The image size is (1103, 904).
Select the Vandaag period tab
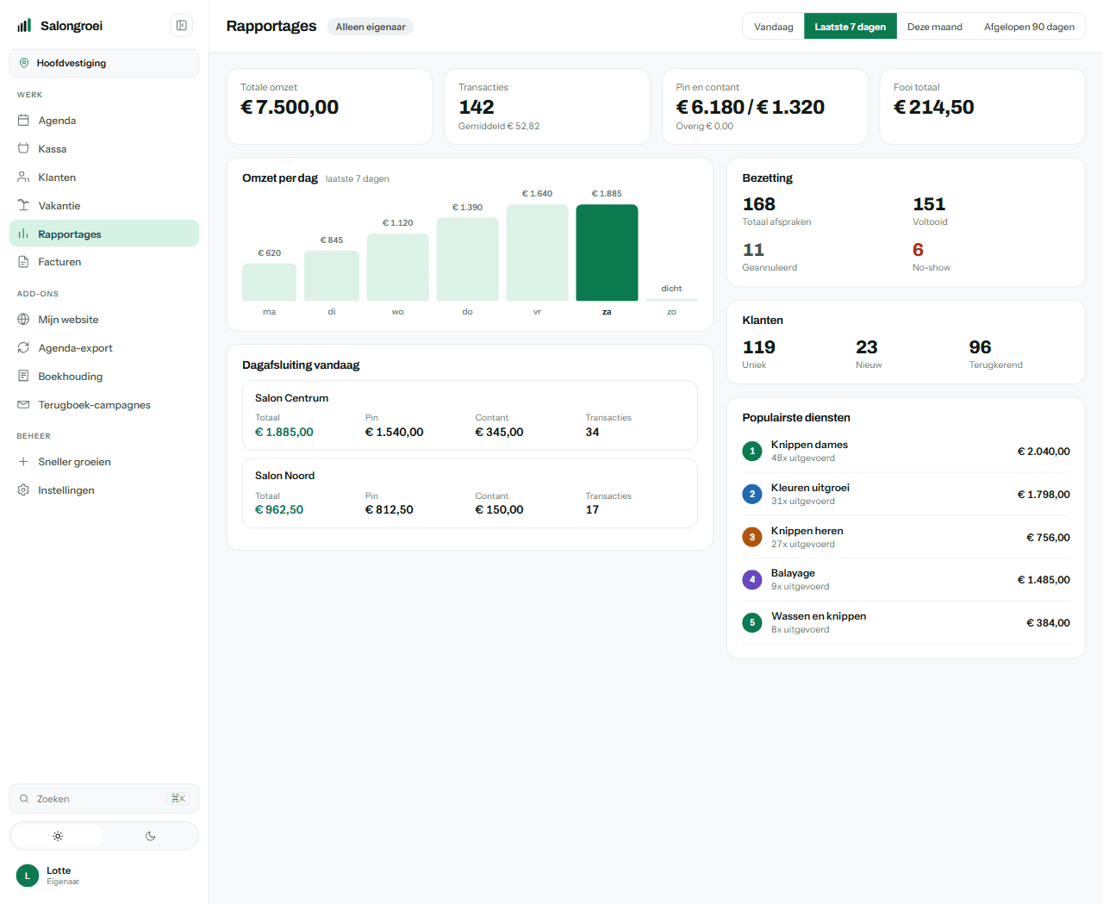[774, 27]
